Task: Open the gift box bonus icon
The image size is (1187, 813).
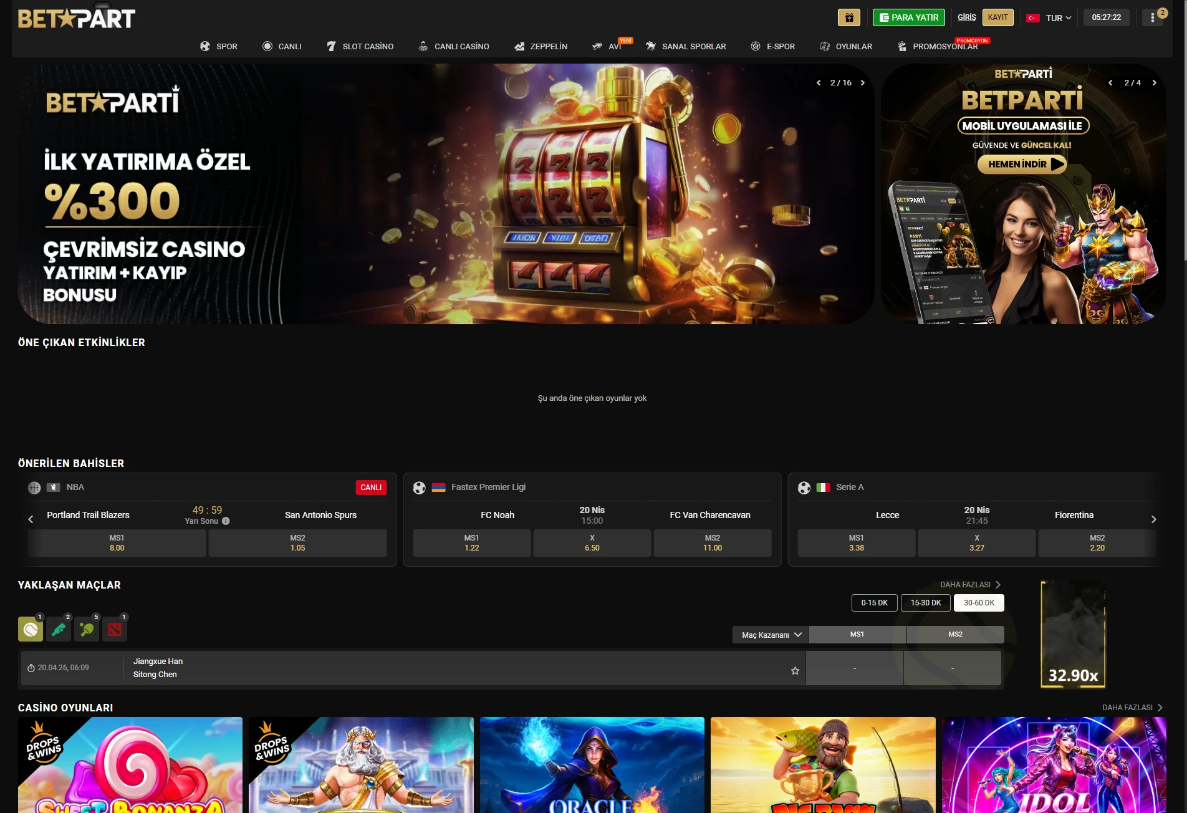Action: [x=848, y=17]
